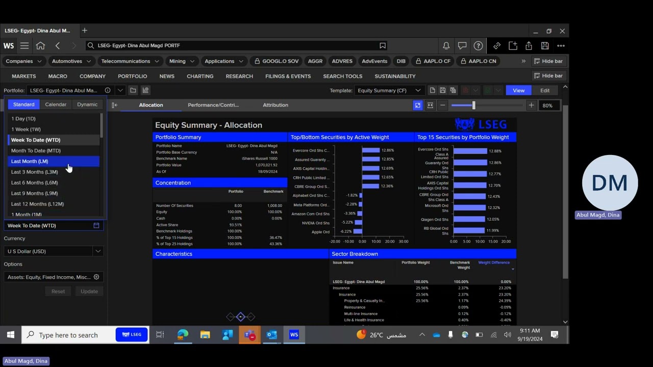
Task: Open the hamburger main menu
Action: [x=24, y=46]
